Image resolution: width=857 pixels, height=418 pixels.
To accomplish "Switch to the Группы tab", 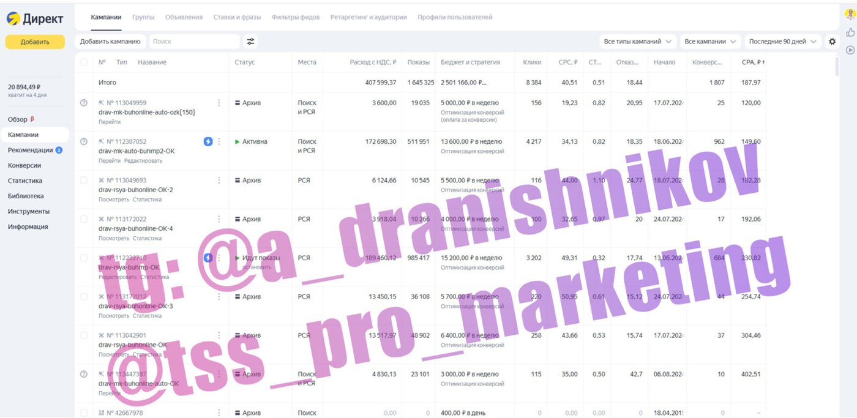I will point(143,17).
